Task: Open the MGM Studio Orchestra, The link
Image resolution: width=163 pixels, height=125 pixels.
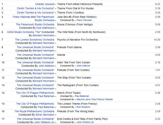Action: click(23, 32)
